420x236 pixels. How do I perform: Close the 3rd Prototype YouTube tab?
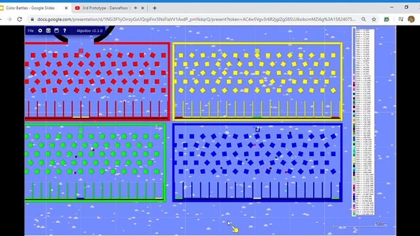pos(142,8)
